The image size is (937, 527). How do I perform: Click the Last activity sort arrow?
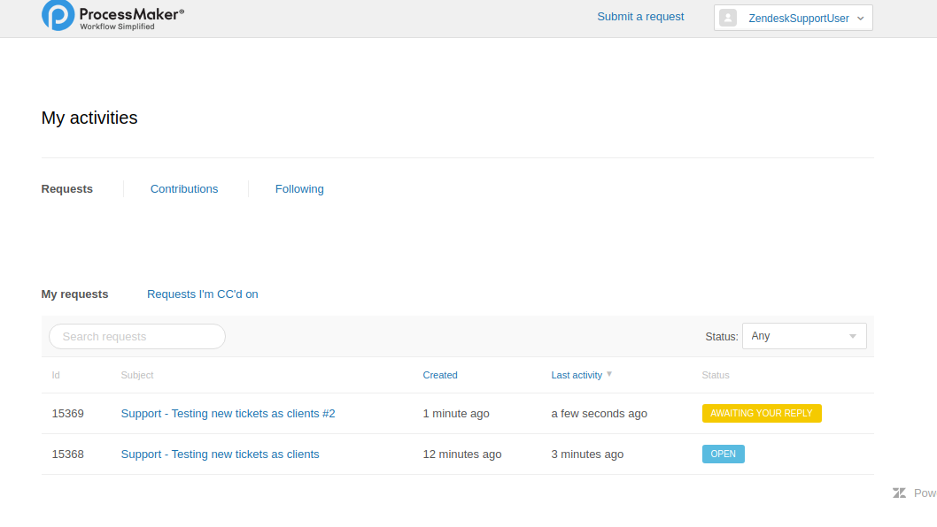coord(609,374)
